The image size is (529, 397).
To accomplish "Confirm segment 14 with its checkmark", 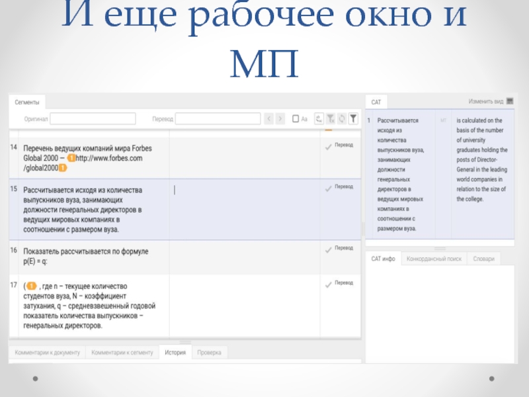I will point(328,147).
